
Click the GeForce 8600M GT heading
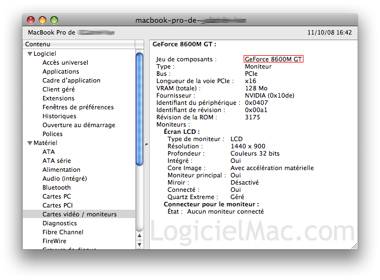184,44
